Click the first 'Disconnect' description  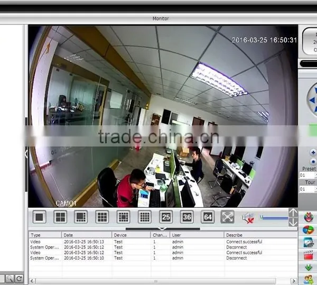click(237, 247)
